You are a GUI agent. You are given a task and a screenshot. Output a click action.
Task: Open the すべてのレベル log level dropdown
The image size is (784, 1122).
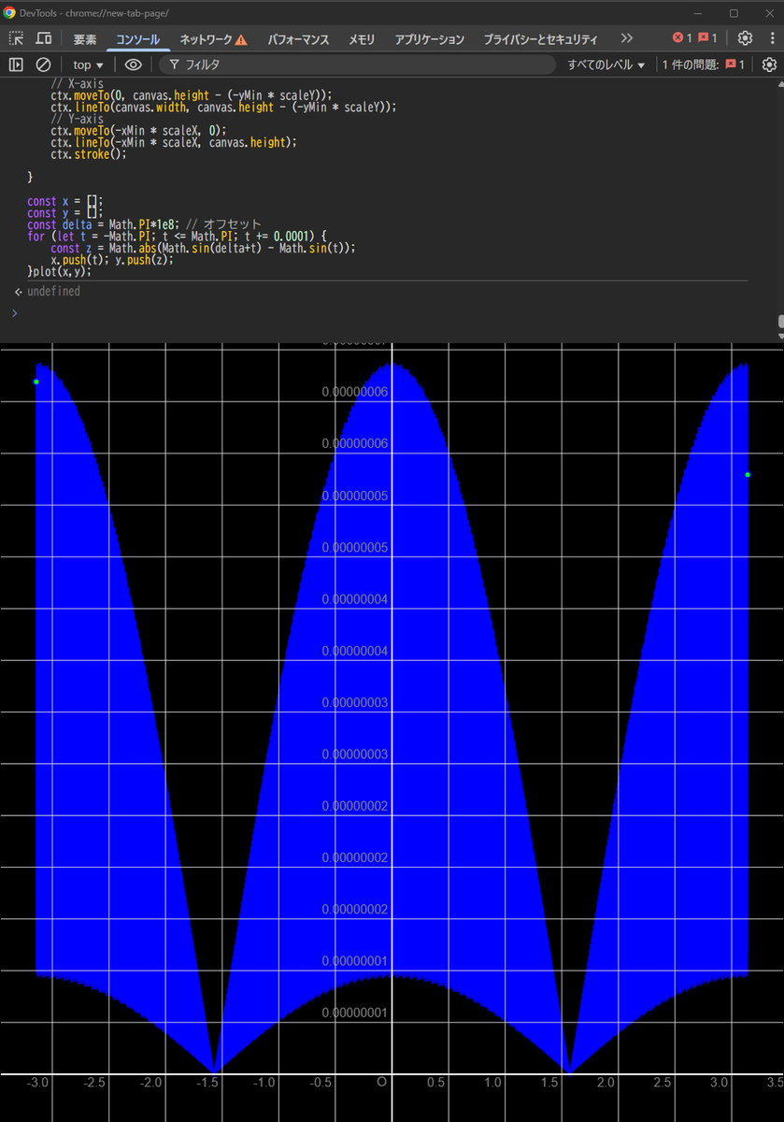pyautogui.click(x=606, y=65)
